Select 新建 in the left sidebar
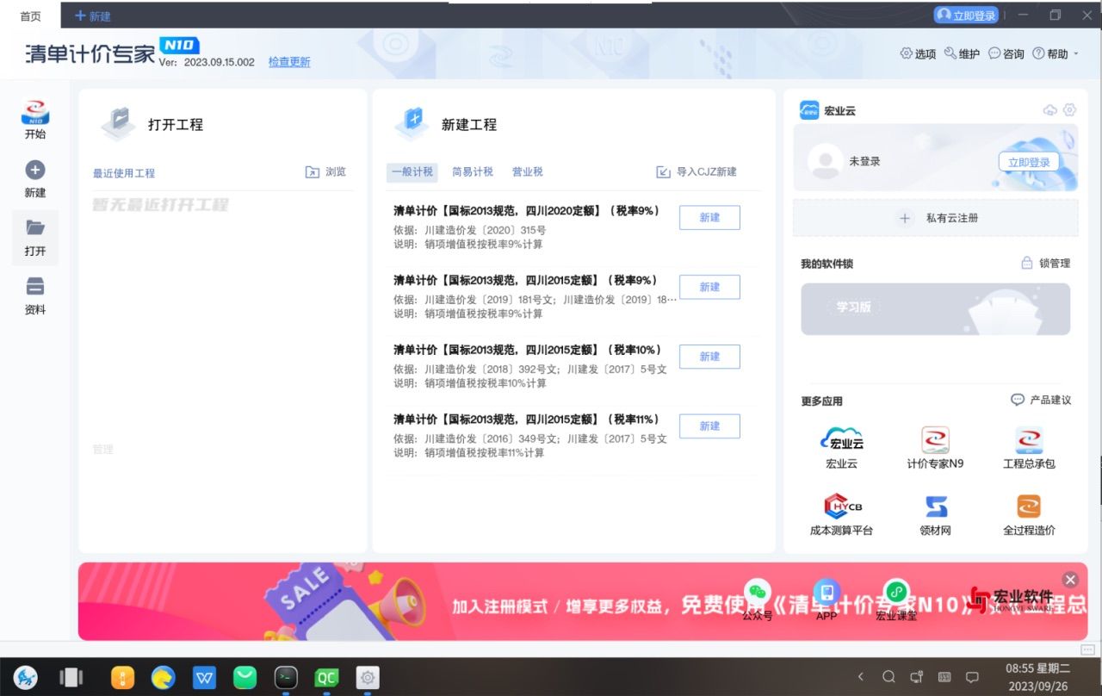This screenshot has height=696, width=1102. click(x=35, y=179)
